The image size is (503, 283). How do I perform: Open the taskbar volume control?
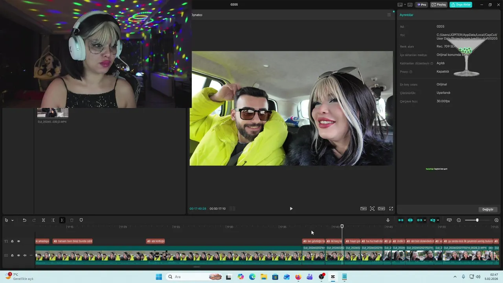[x=478, y=277]
